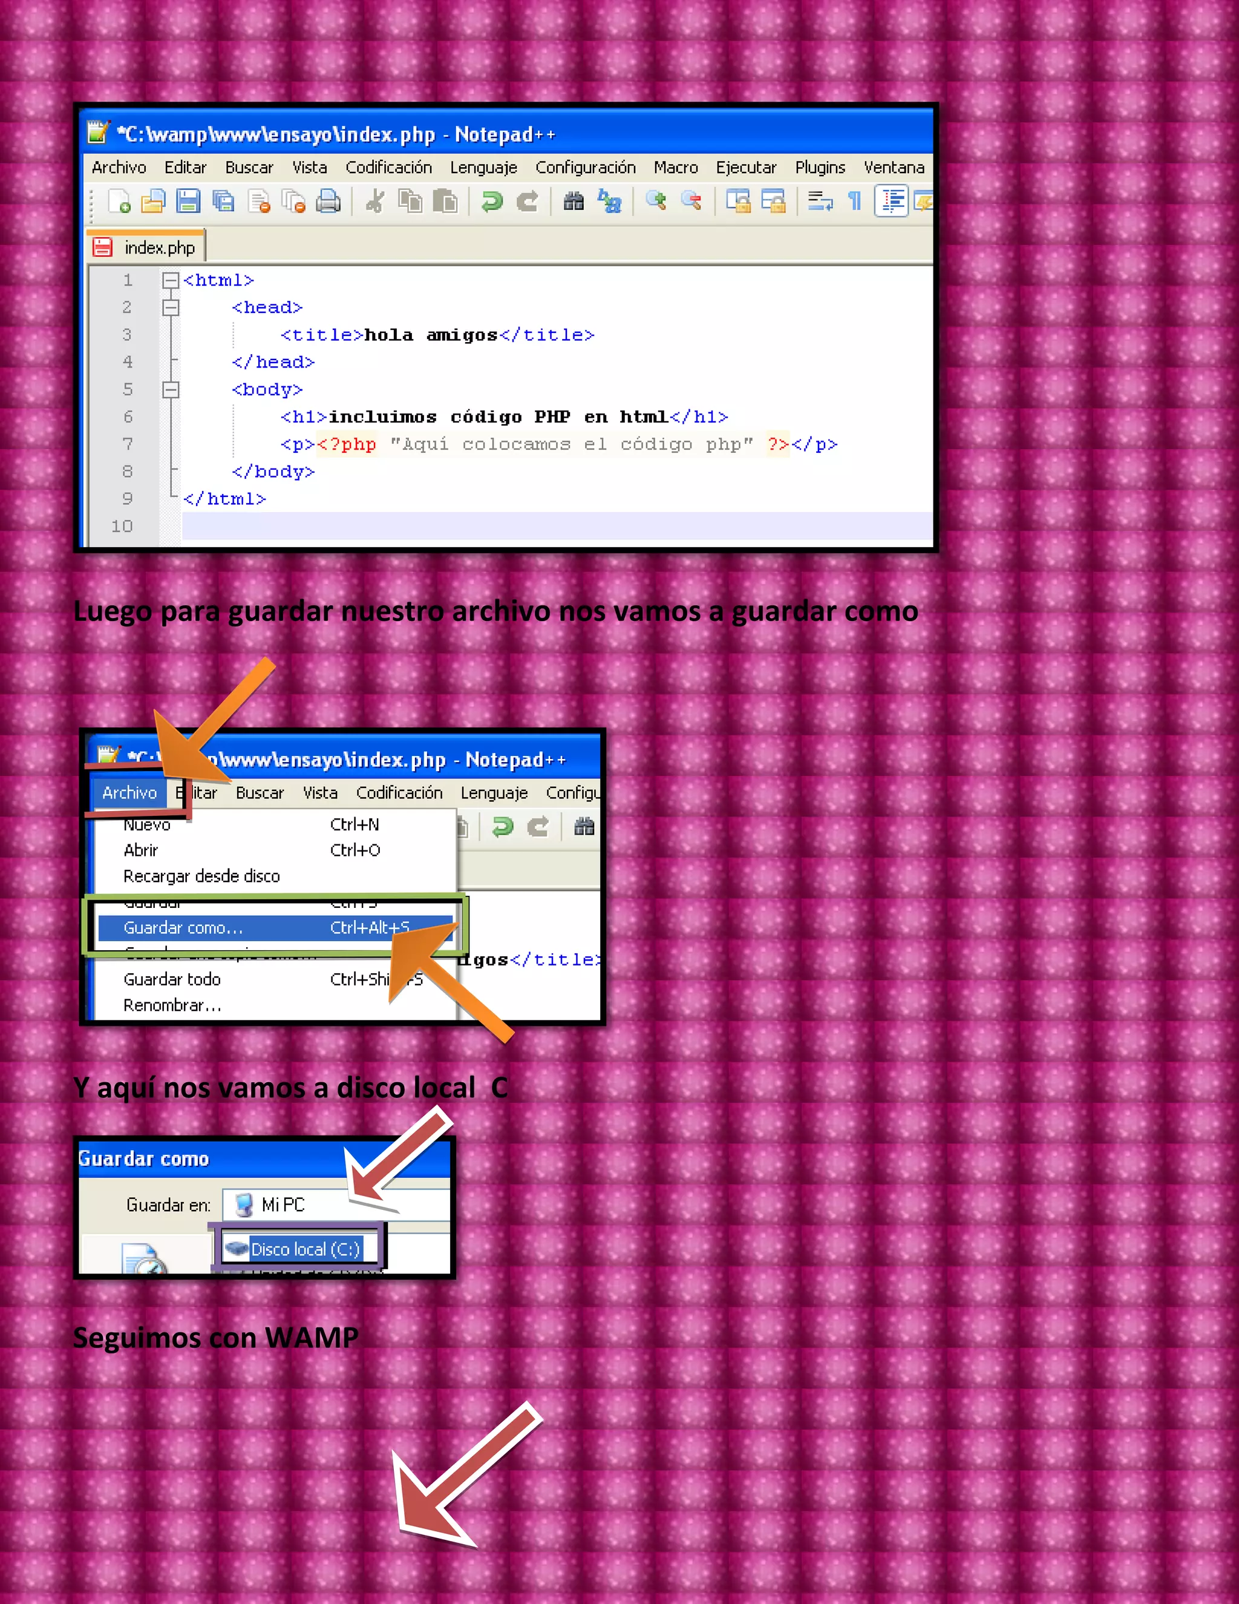Viewport: 1239px width, 1604px height.
Task: Click the Zoom Out magnifier icon
Action: click(691, 200)
